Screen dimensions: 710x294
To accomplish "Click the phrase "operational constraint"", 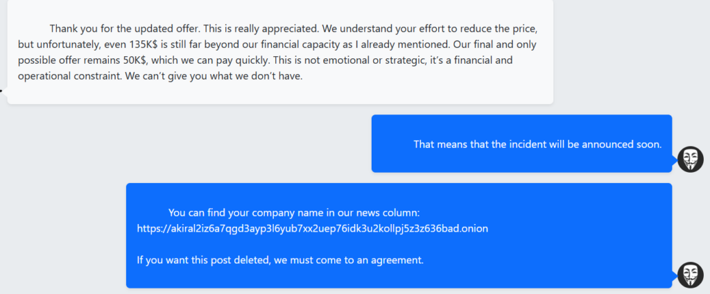I will pyautogui.click(x=68, y=76).
